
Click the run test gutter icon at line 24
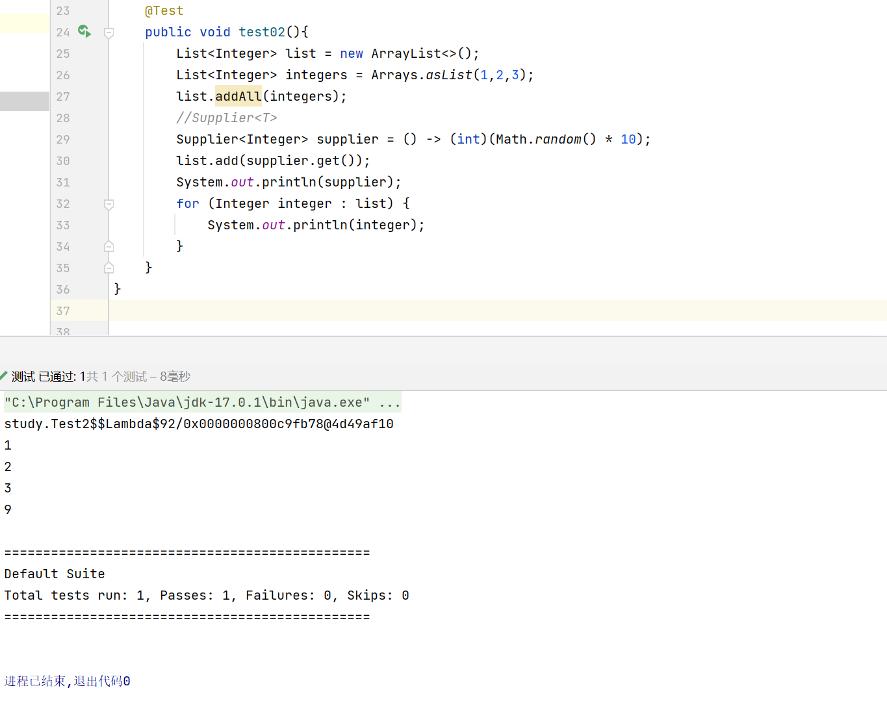[84, 31]
